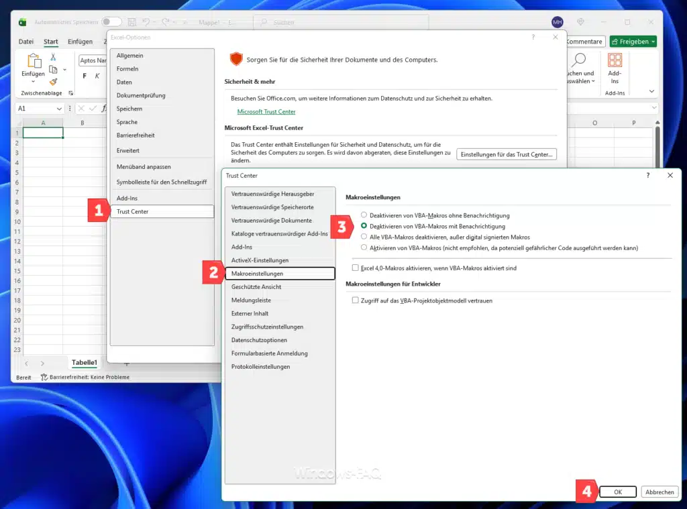Switch to the Datei ribbon tab
The width and height of the screenshot is (687, 509).
click(25, 41)
